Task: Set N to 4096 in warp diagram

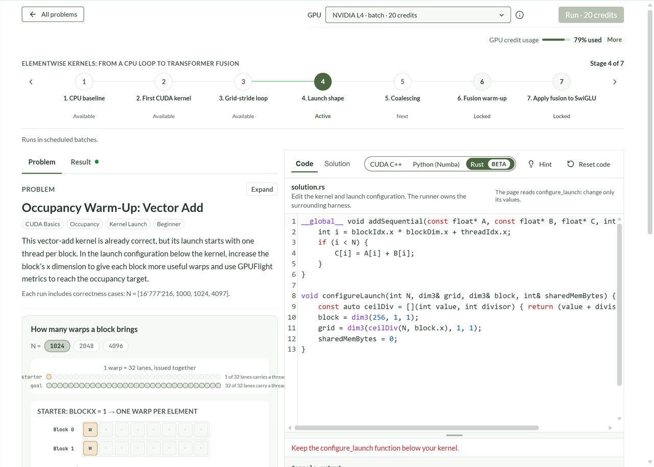Action: pos(115,346)
